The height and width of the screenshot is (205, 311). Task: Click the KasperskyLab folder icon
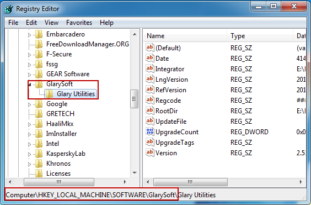point(39,154)
